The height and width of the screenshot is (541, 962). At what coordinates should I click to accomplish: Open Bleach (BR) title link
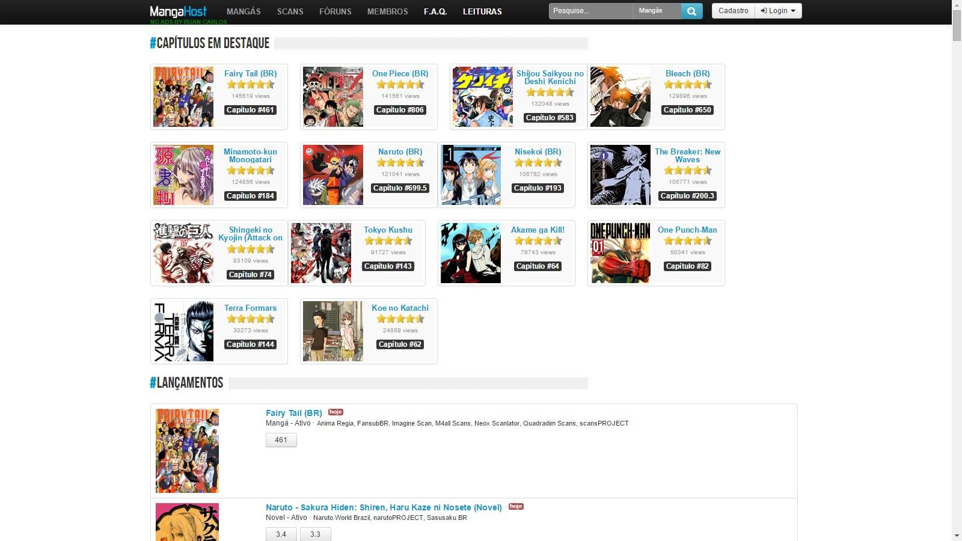[688, 73]
